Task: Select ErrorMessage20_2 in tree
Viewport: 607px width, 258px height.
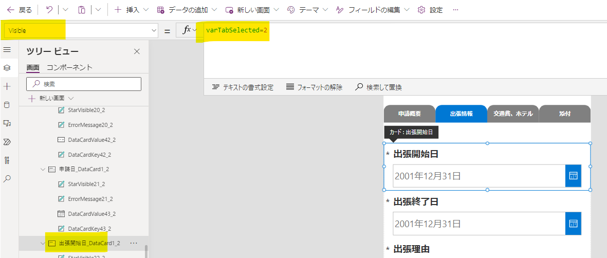Action: tap(90, 125)
